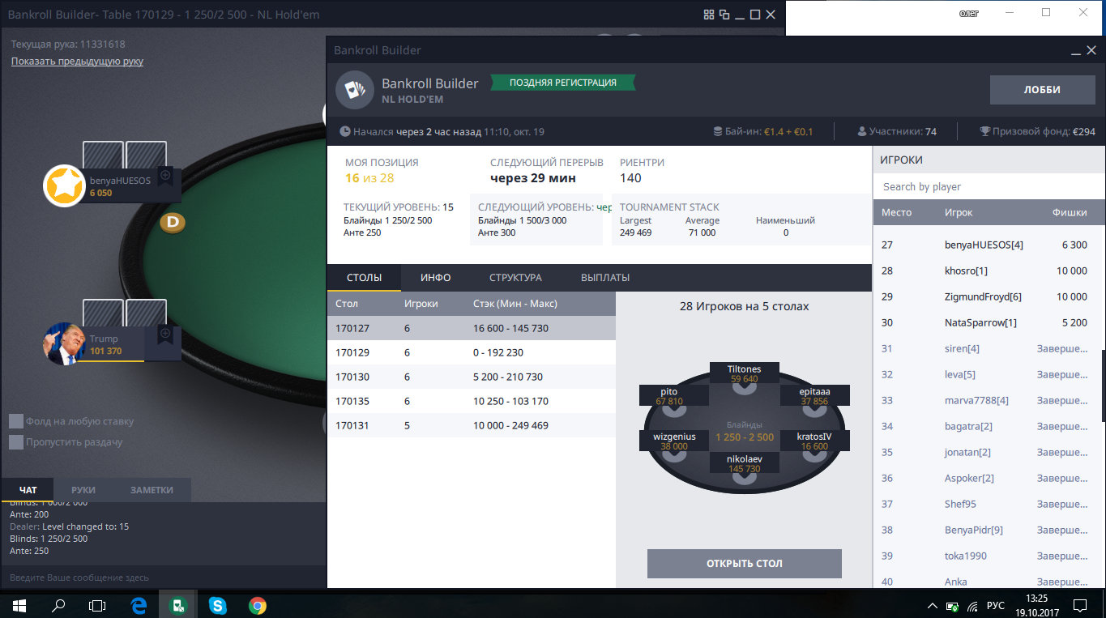Click benyaHUESOS star avatar
1106x618 pixels.
[65, 186]
